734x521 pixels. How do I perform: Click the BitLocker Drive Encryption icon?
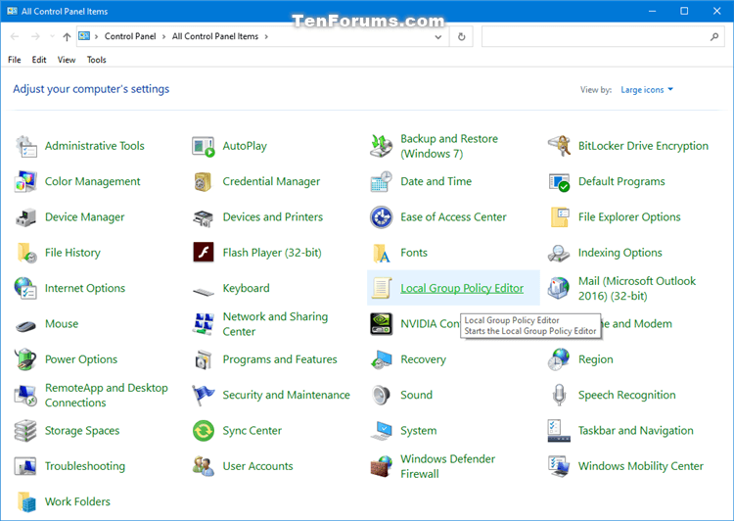559,146
